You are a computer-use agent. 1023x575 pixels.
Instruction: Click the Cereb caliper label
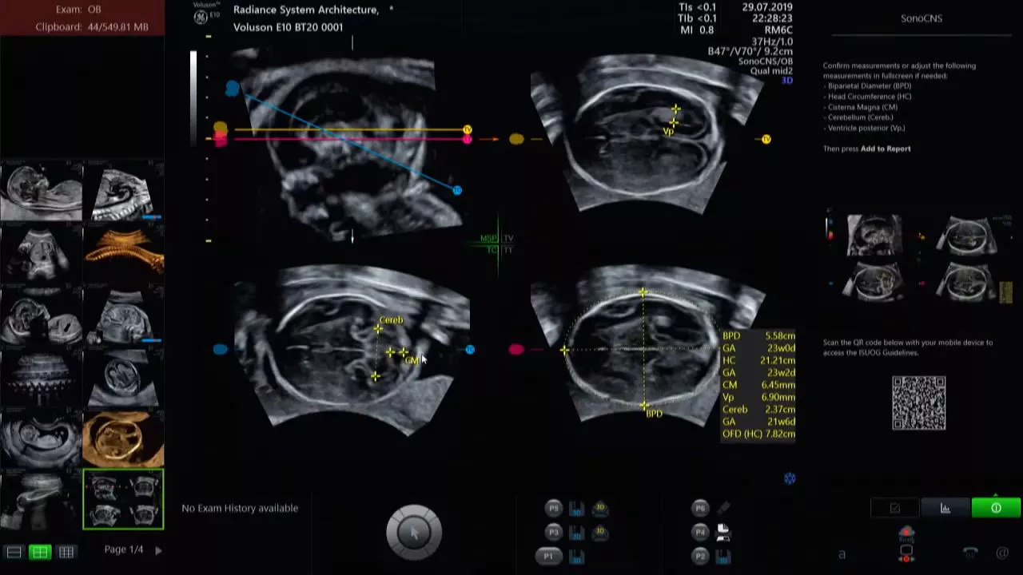point(391,320)
